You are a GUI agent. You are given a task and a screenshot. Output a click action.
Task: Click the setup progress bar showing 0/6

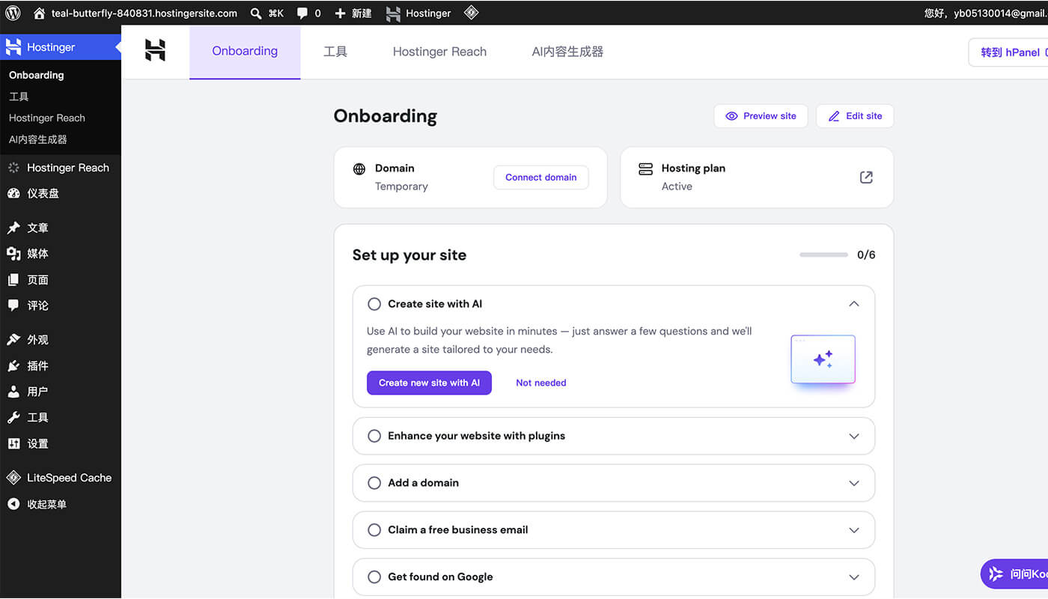point(823,255)
